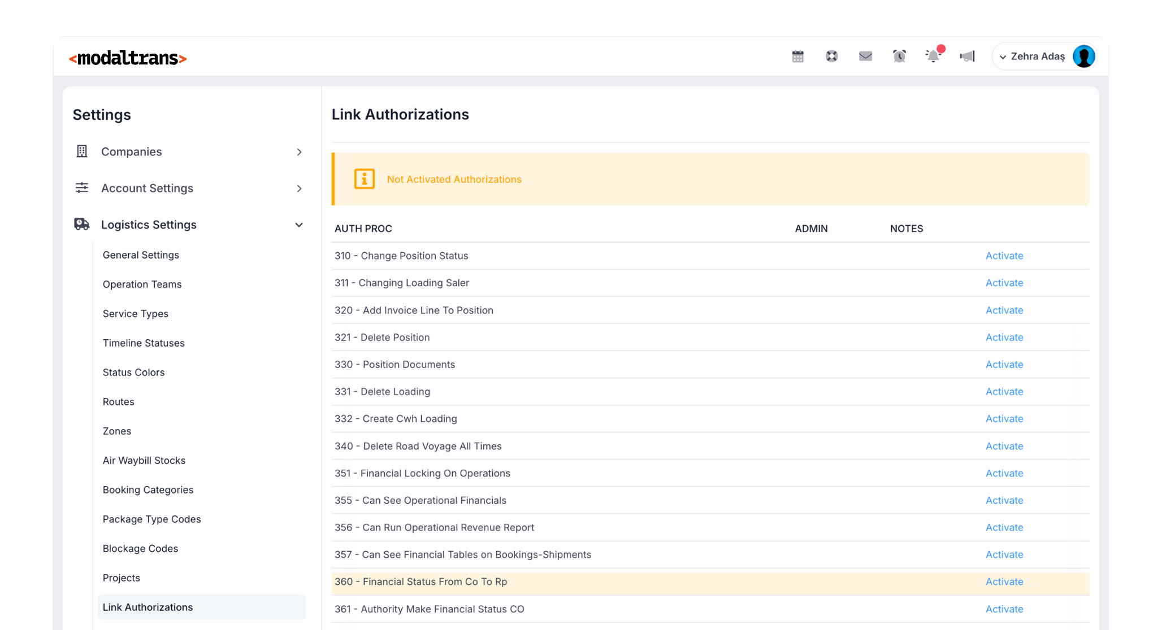Screen dimensions: 1162x630
Task: Open the Zehra Adaş user dropdown
Action: click(1038, 56)
